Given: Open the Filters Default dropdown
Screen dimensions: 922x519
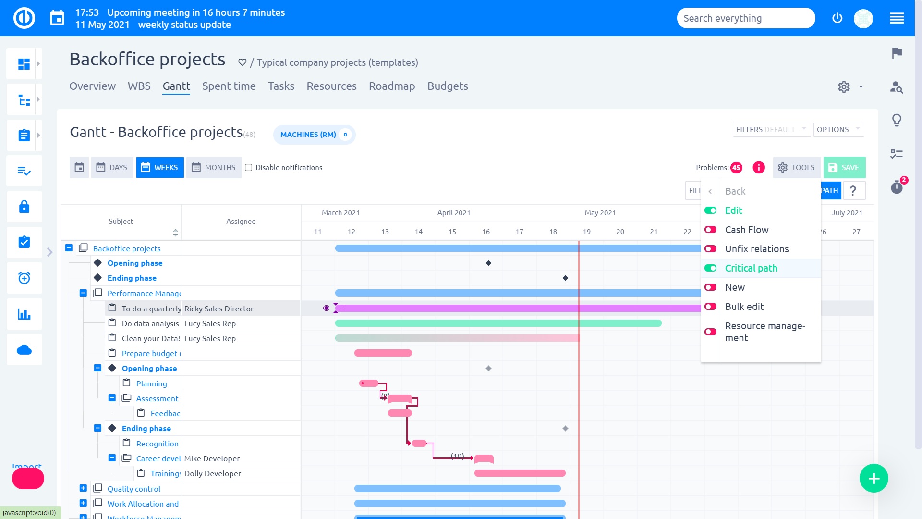Looking at the screenshot, I should tap(771, 130).
